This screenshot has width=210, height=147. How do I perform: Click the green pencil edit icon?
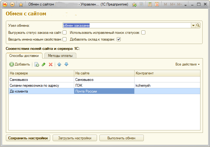[44, 64]
